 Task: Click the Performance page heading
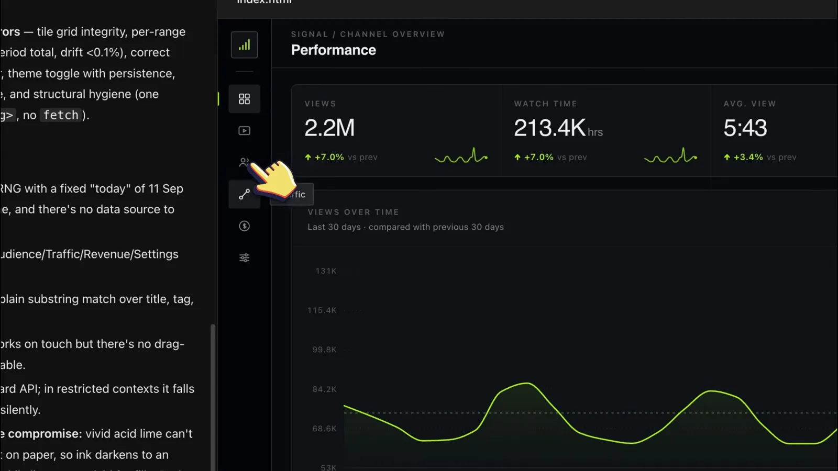point(334,50)
